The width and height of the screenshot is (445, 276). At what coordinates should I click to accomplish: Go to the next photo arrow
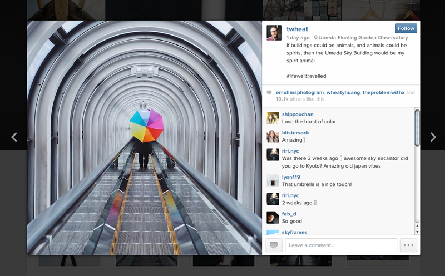433,137
